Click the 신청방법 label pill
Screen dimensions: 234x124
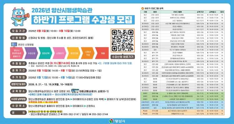click(18, 38)
